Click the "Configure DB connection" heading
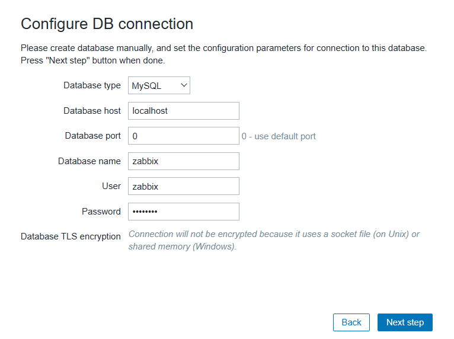The image size is (454, 339). click(107, 24)
